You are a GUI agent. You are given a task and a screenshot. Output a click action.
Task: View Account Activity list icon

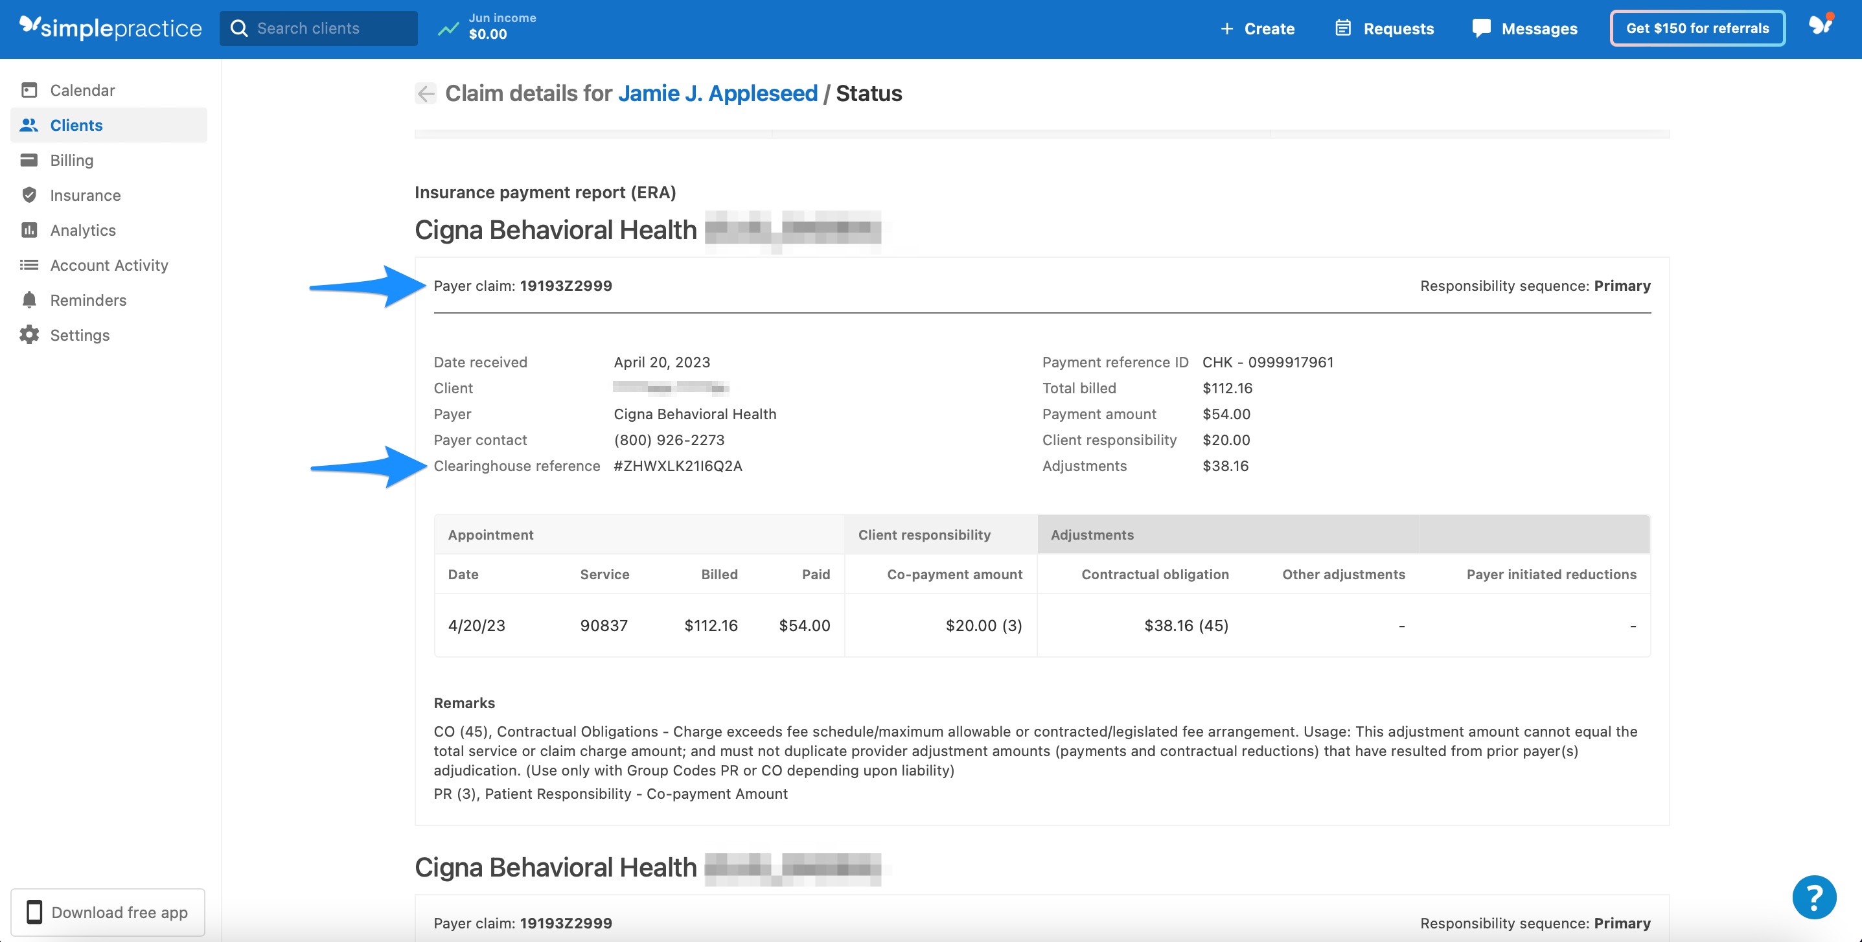tap(29, 264)
